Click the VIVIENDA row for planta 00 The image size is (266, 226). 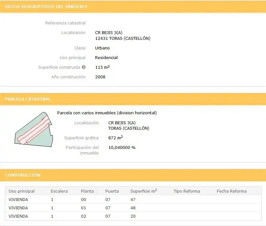(x=133, y=199)
